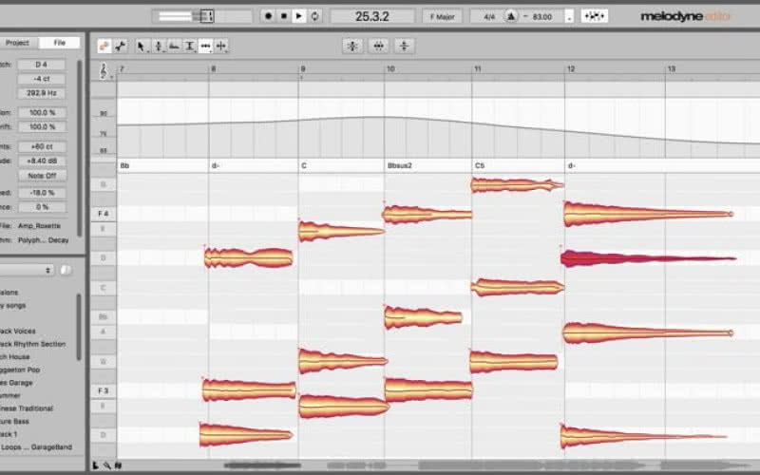Switch to the File tab
The width and height of the screenshot is (760, 475).
click(x=59, y=43)
